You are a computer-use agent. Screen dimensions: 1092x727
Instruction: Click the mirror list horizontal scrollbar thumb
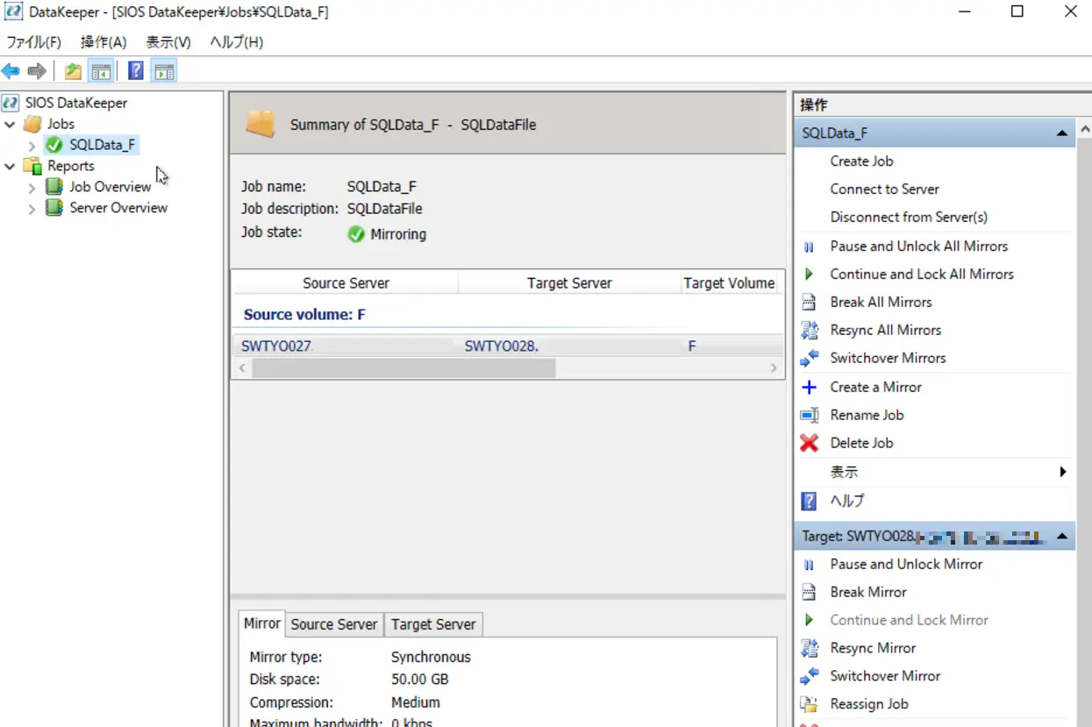pos(403,368)
